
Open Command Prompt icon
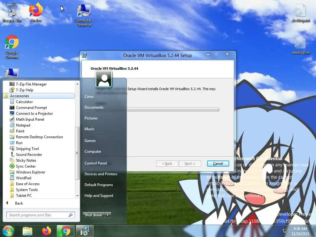(x=12, y=108)
